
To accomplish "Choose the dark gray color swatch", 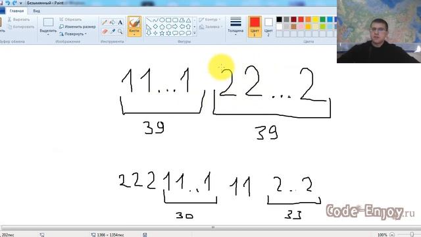I will pos(287,19).
